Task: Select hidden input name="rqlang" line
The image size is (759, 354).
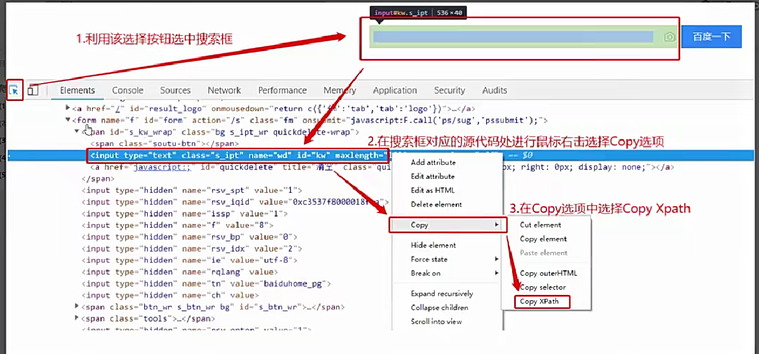Action: [x=180, y=272]
